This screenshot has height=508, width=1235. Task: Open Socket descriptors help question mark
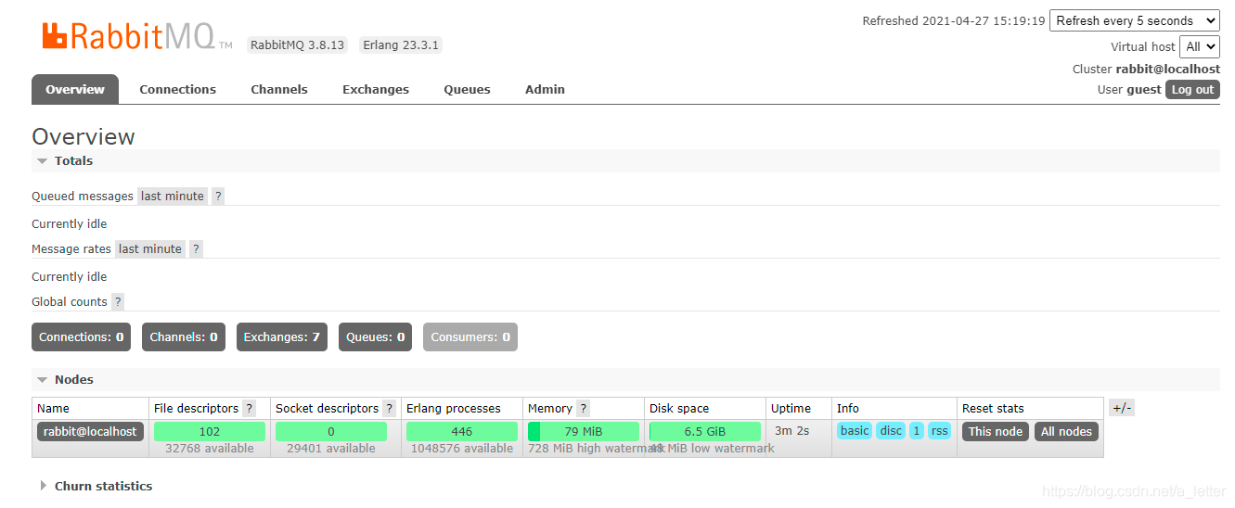(389, 408)
